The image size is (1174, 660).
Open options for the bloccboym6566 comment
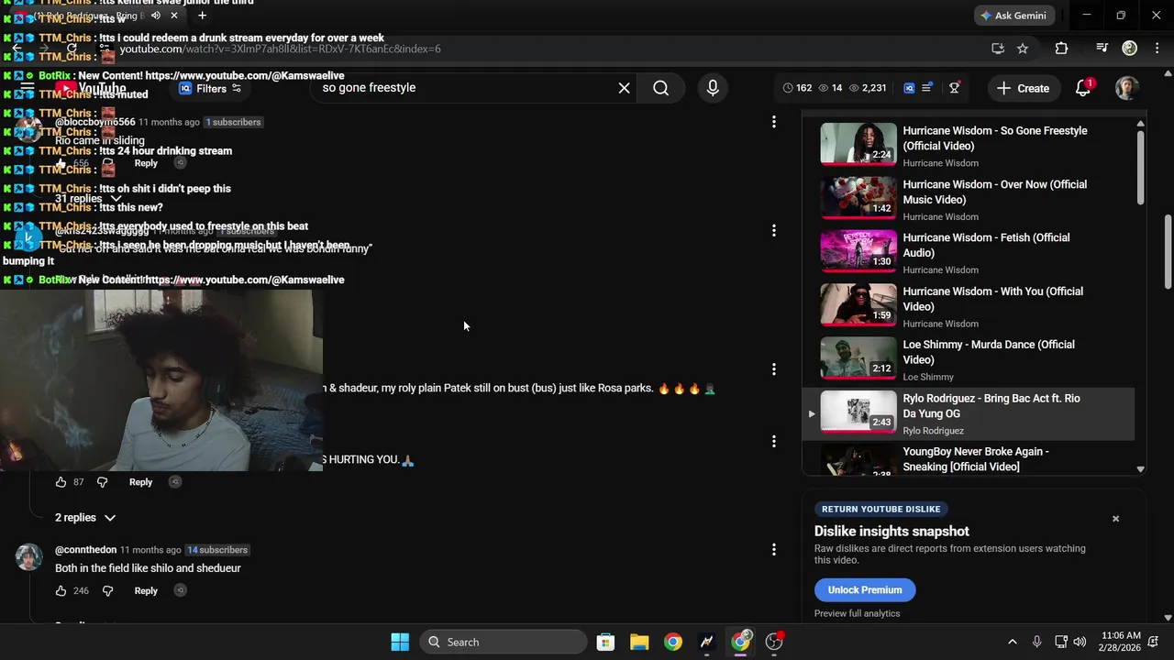coord(774,122)
